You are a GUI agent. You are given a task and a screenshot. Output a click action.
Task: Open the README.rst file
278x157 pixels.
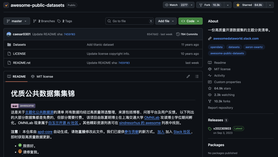22,63
